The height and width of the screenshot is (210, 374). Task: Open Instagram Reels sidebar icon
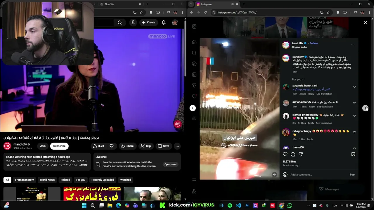tap(194, 75)
